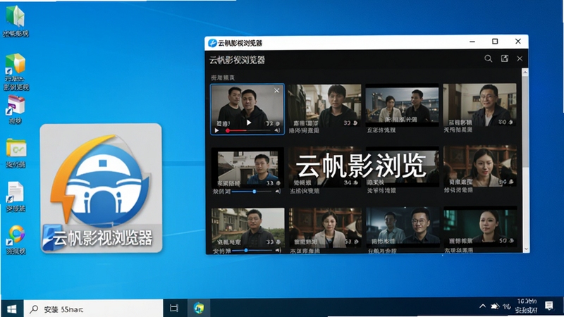Close the 云帆影视浏览器 window from title bar
This screenshot has height=317, width=564.
coord(518,42)
